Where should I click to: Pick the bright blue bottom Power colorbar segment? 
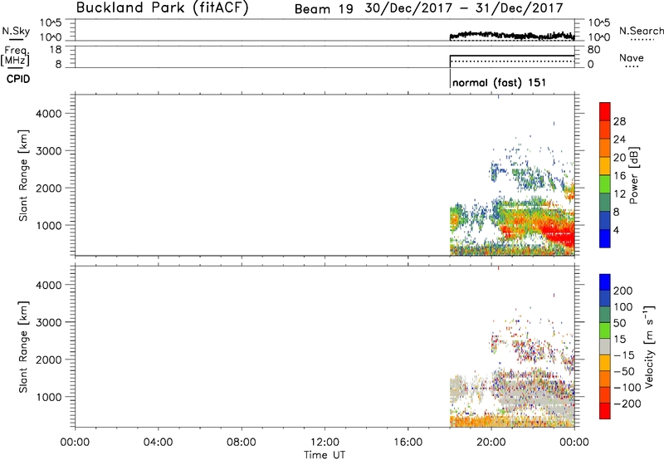point(605,238)
